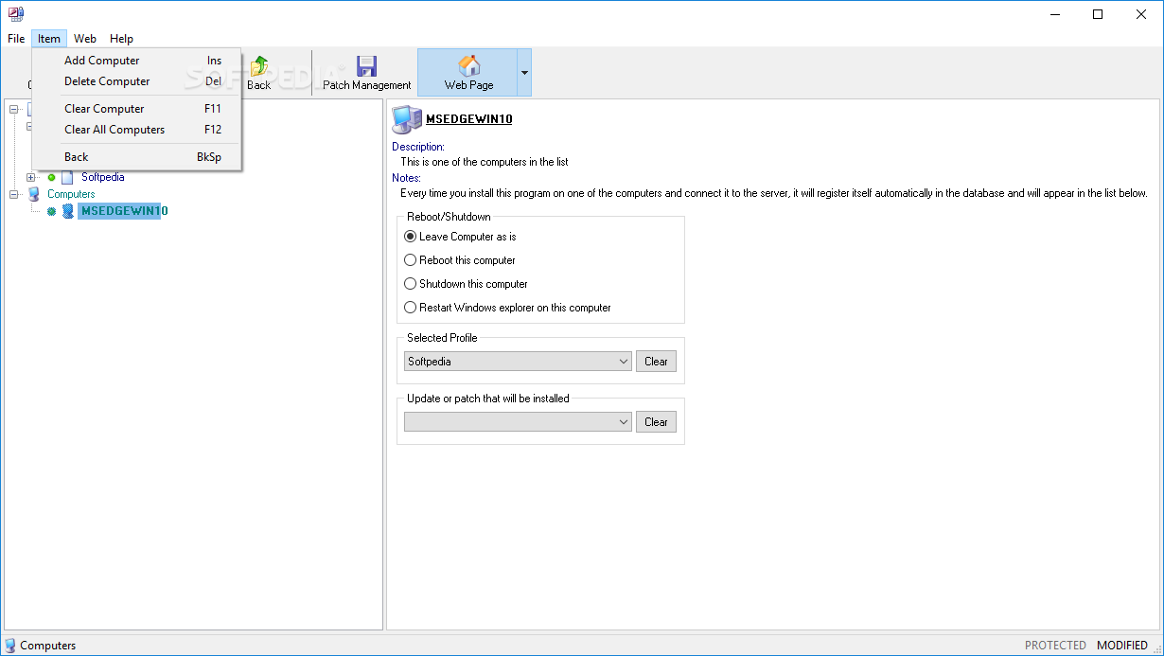This screenshot has width=1164, height=656.
Task: Select the Softpedia tree item
Action: click(x=102, y=177)
